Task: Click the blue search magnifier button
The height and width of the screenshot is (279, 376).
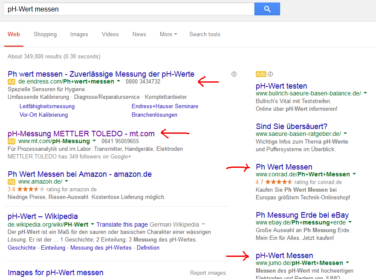Action: pos(267,9)
